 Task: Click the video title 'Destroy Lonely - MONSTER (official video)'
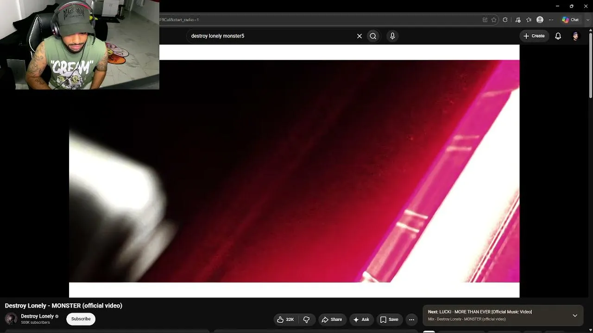point(63,306)
